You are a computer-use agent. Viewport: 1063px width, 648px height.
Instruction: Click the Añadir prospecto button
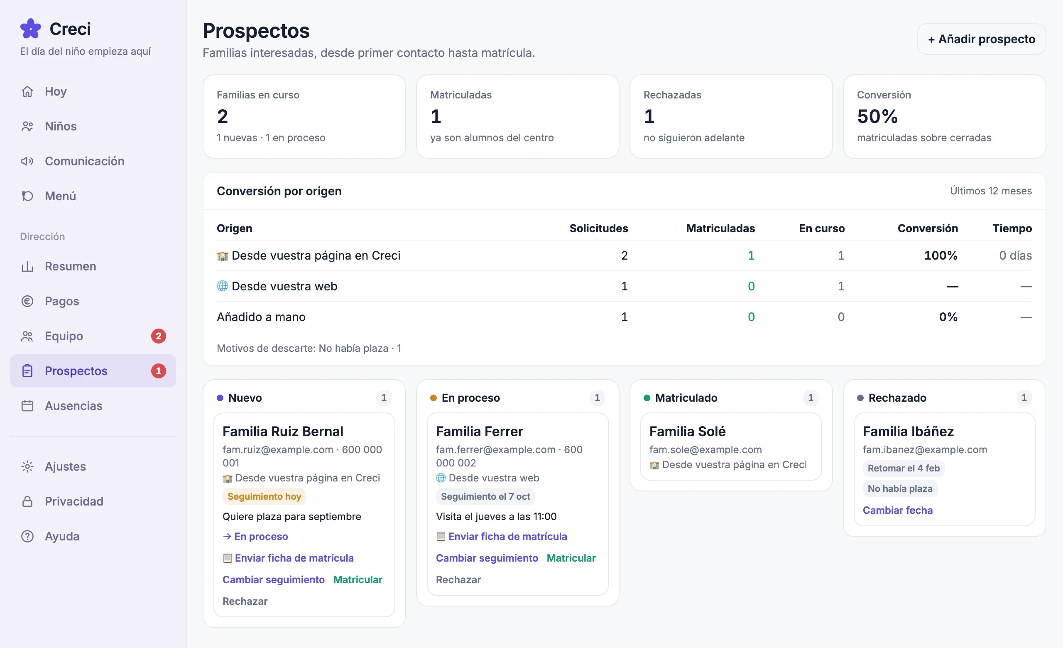point(981,39)
